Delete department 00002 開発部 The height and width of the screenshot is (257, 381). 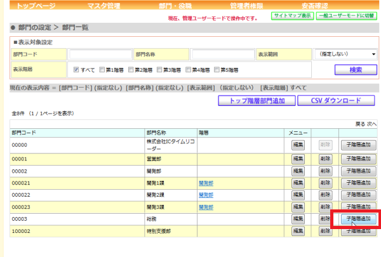click(x=325, y=171)
